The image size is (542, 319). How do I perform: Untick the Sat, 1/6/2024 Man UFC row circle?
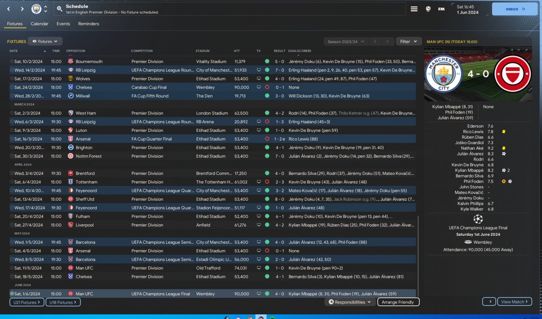click(12, 294)
